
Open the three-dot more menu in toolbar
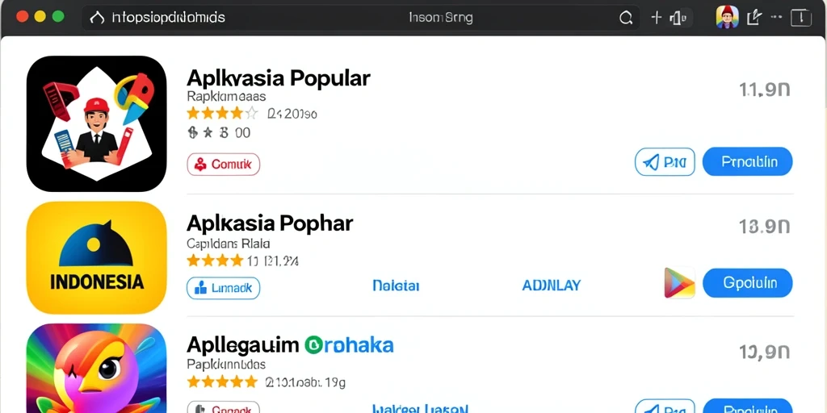coord(776,16)
